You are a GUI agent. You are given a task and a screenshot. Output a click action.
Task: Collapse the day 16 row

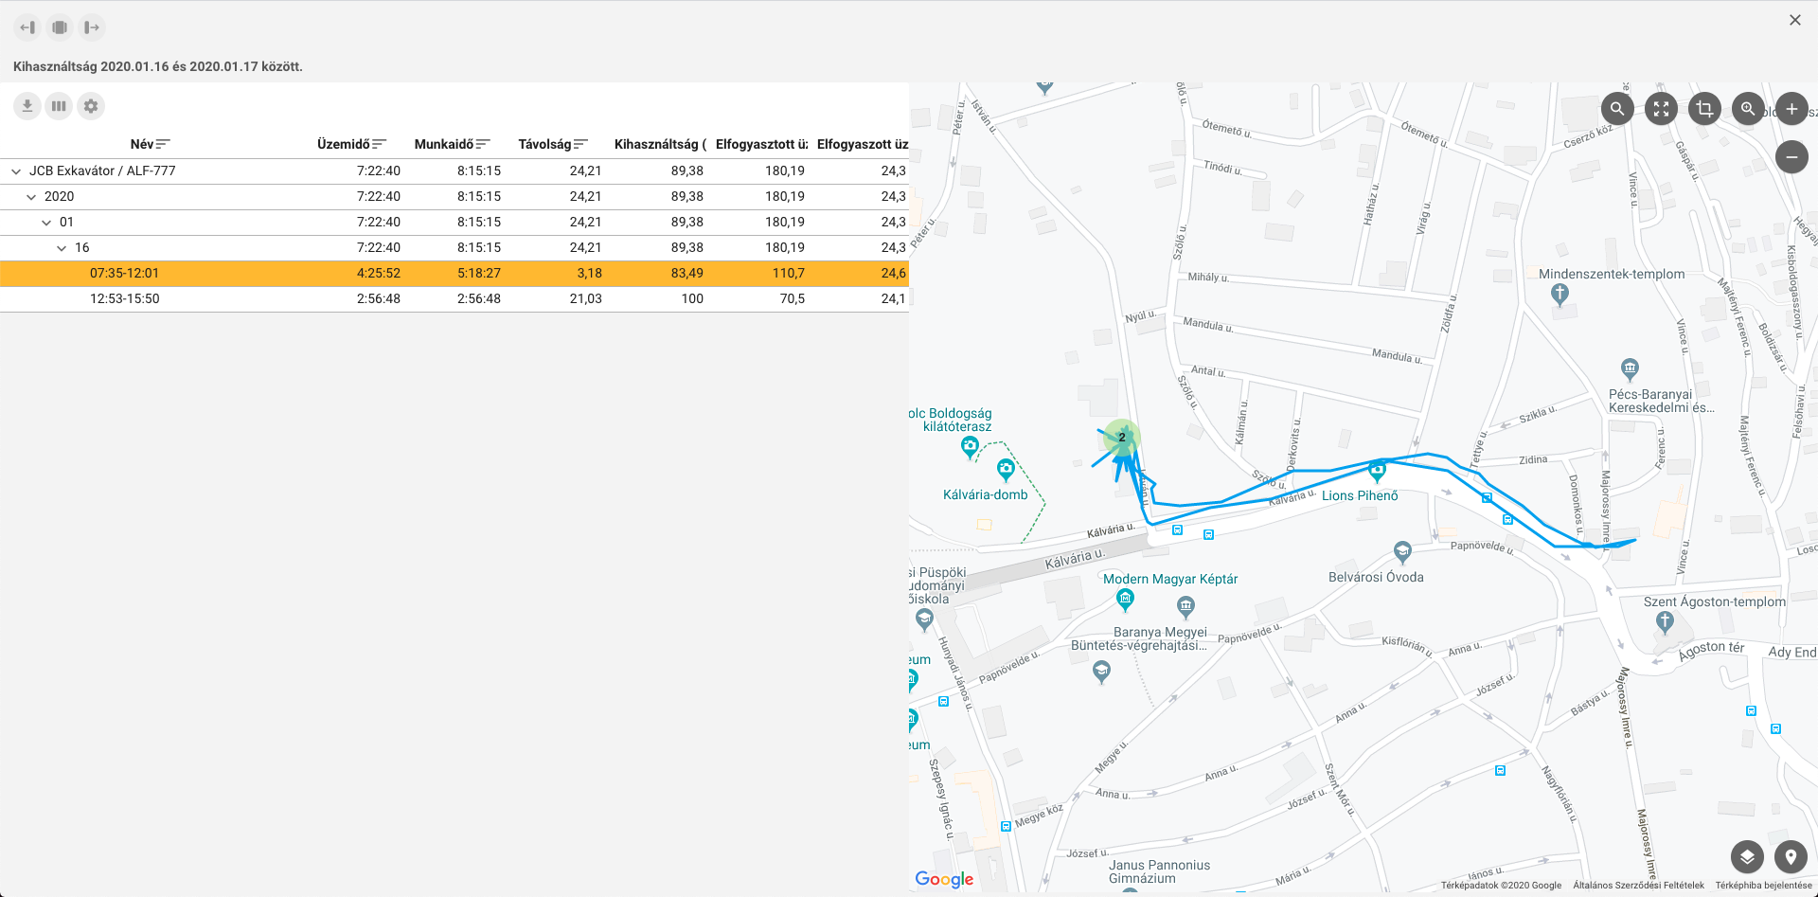coord(62,248)
